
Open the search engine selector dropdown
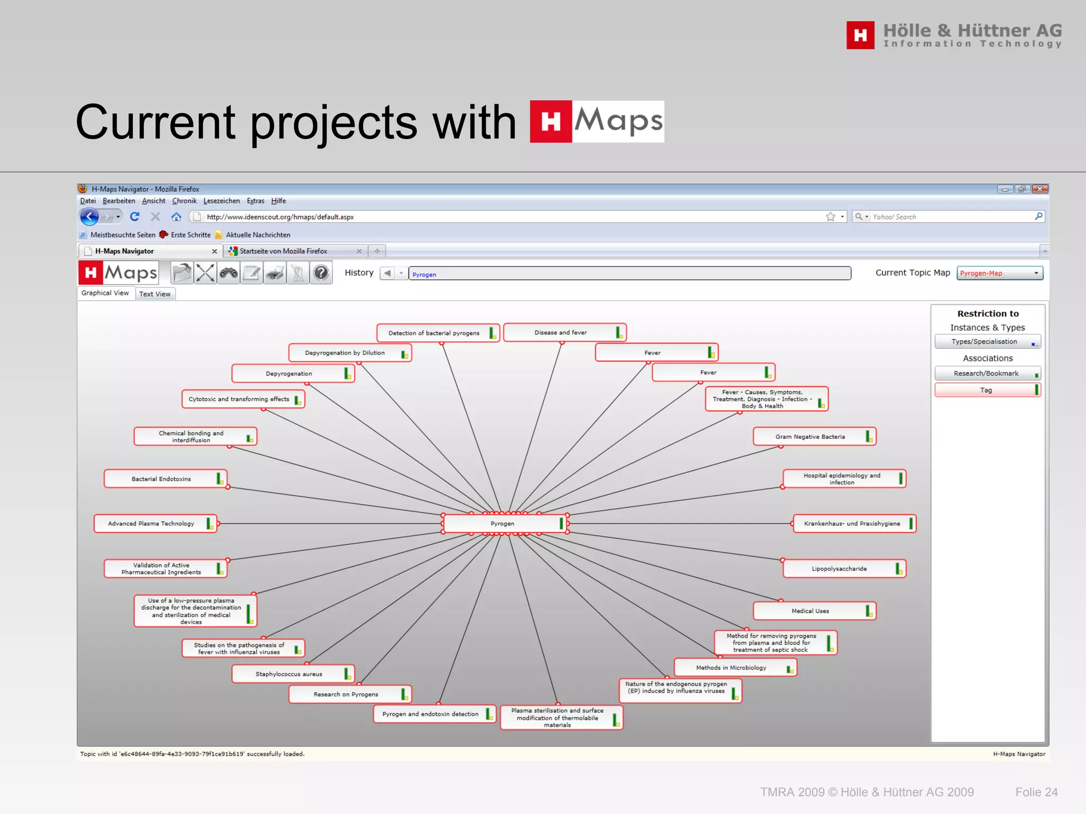[x=862, y=216]
